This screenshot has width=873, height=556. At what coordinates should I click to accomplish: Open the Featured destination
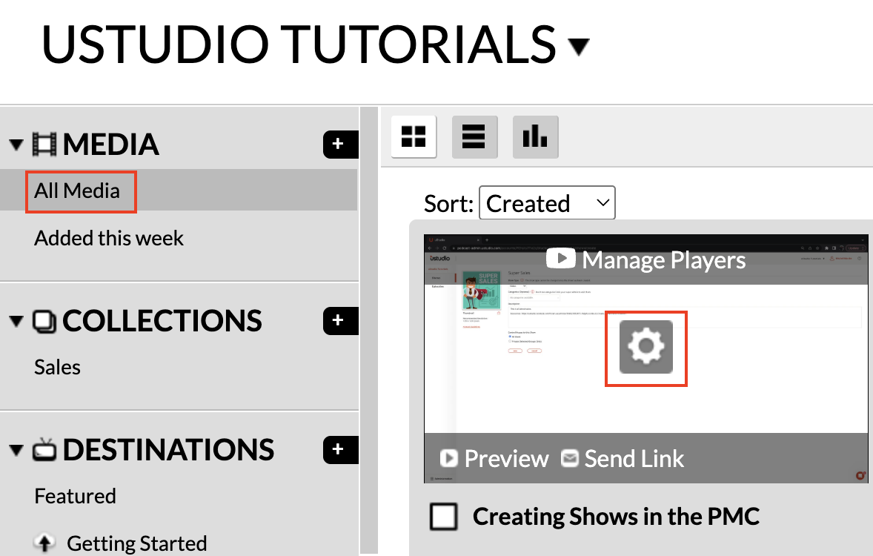coord(75,497)
